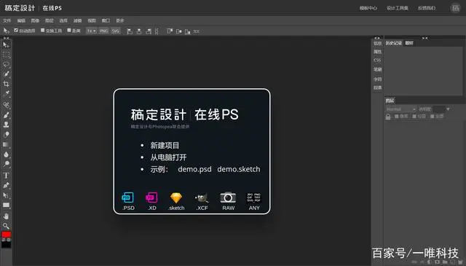
Task: Open the 文件 menu
Action: pyautogui.click(x=7, y=20)
